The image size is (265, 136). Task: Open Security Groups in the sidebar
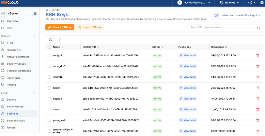(x=16, y=64)
